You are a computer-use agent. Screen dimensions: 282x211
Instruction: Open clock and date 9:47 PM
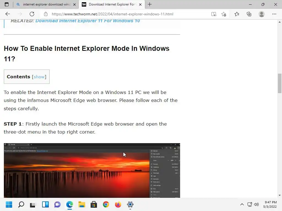(270, 204)
